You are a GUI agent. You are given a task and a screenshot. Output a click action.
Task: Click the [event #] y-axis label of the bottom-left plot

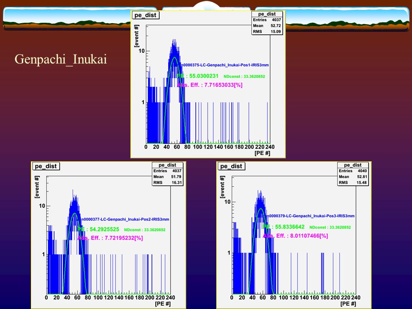point(37,187)
